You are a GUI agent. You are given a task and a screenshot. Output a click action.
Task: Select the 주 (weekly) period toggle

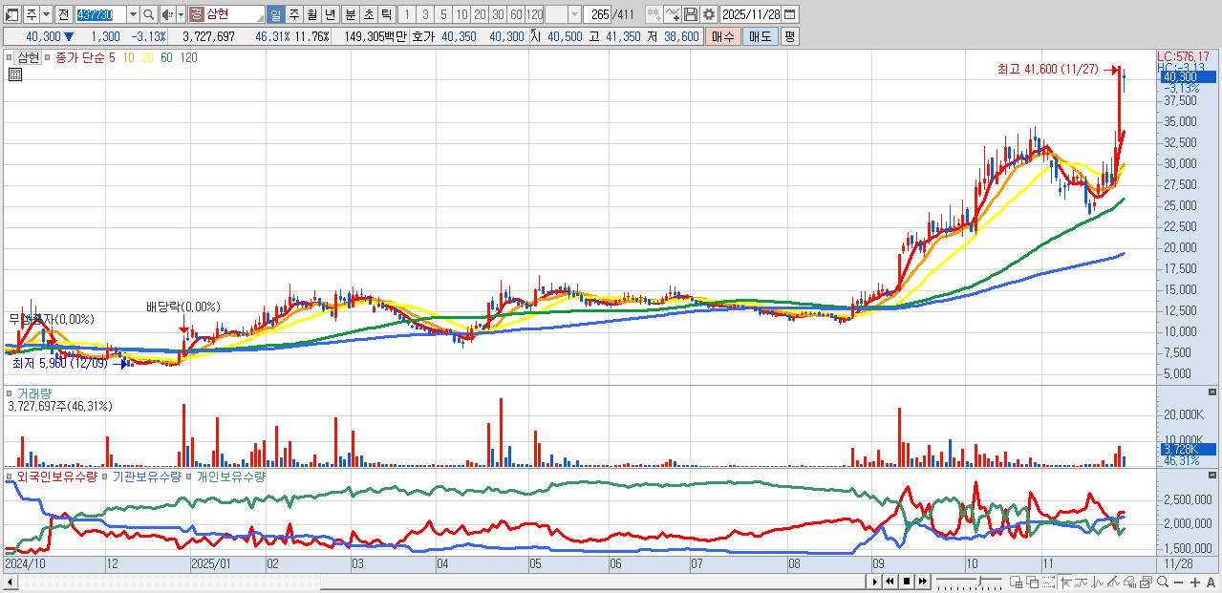(293, 14)
